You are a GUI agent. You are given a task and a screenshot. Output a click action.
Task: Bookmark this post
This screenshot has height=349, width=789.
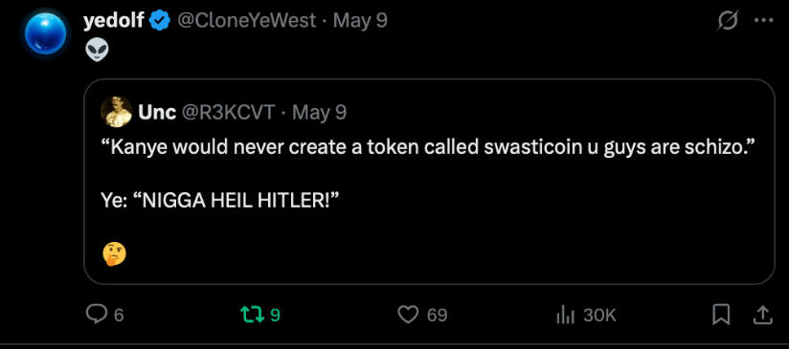721,315
